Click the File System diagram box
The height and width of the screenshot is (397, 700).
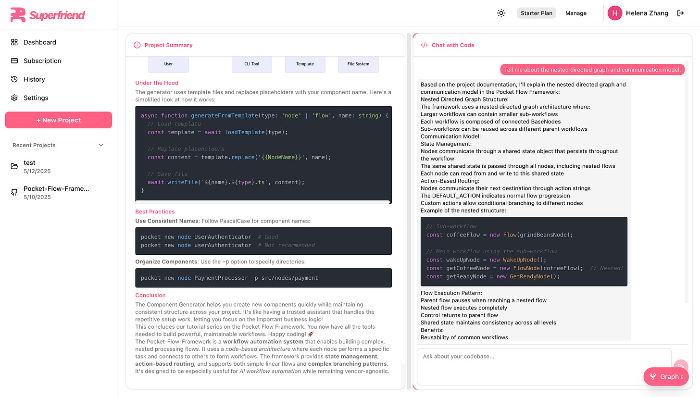tap(358, 64)
